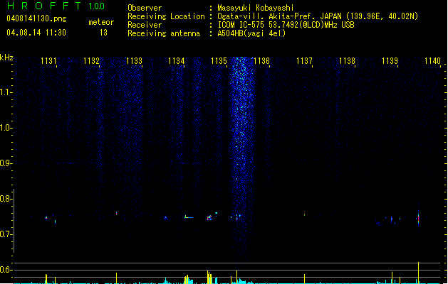Click the meteor count value 13
This screenshot has width=448, height=284.
103,33
